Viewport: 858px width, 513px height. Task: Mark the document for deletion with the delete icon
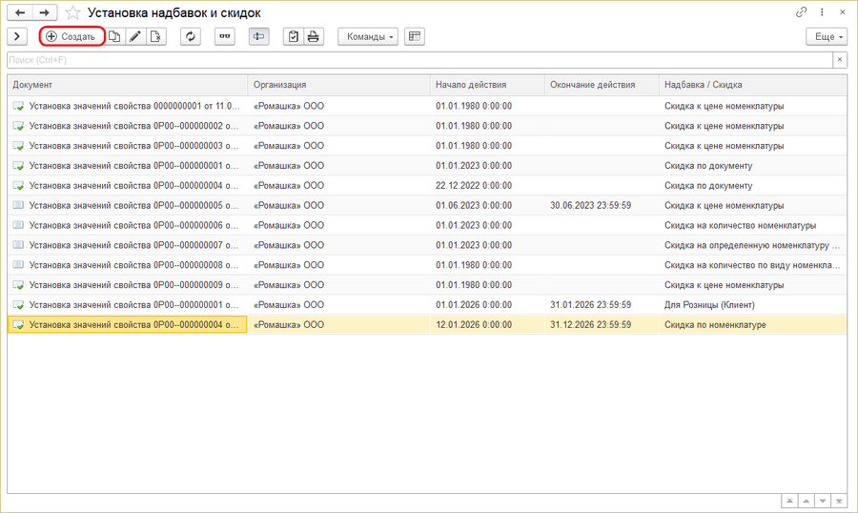click(x=156, y=36)
